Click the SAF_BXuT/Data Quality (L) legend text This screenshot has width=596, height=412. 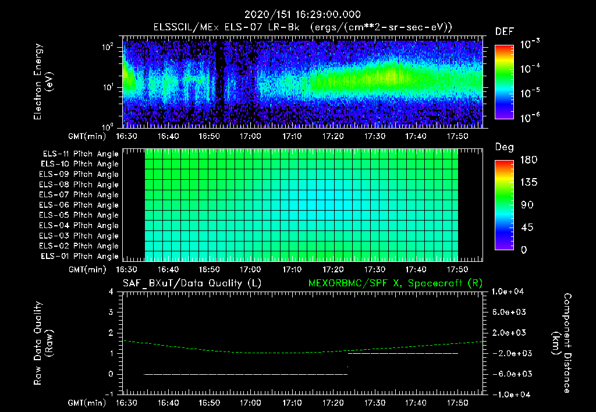click(x=192, y=283)
